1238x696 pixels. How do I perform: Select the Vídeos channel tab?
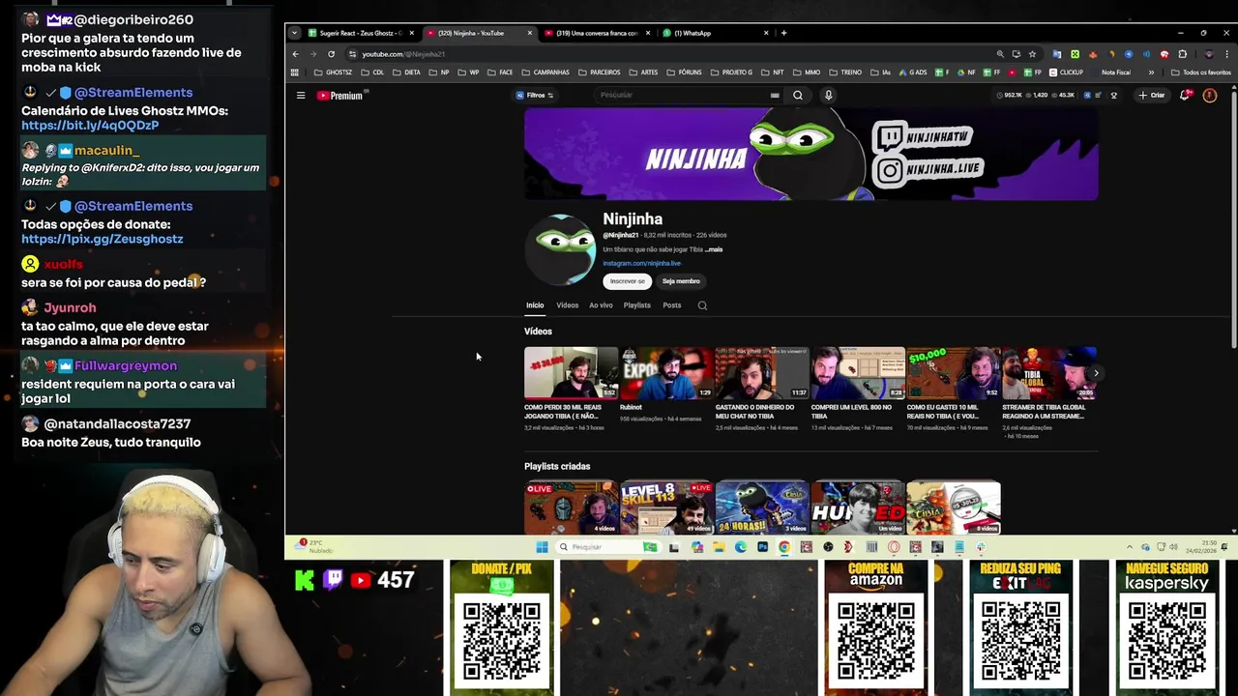[567, 305]
